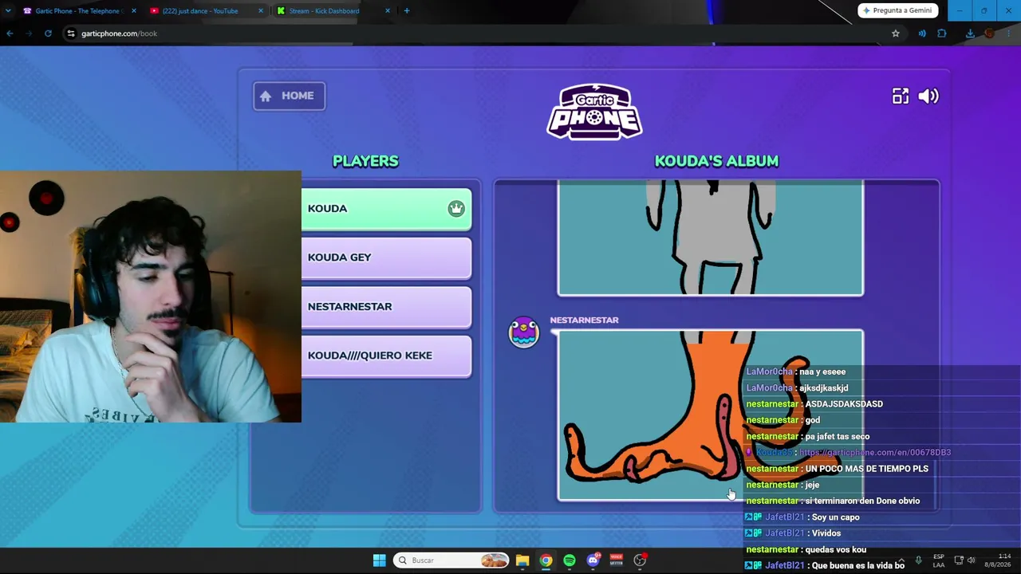Open Google Chrome from the taskbar

tap(546, 560)
